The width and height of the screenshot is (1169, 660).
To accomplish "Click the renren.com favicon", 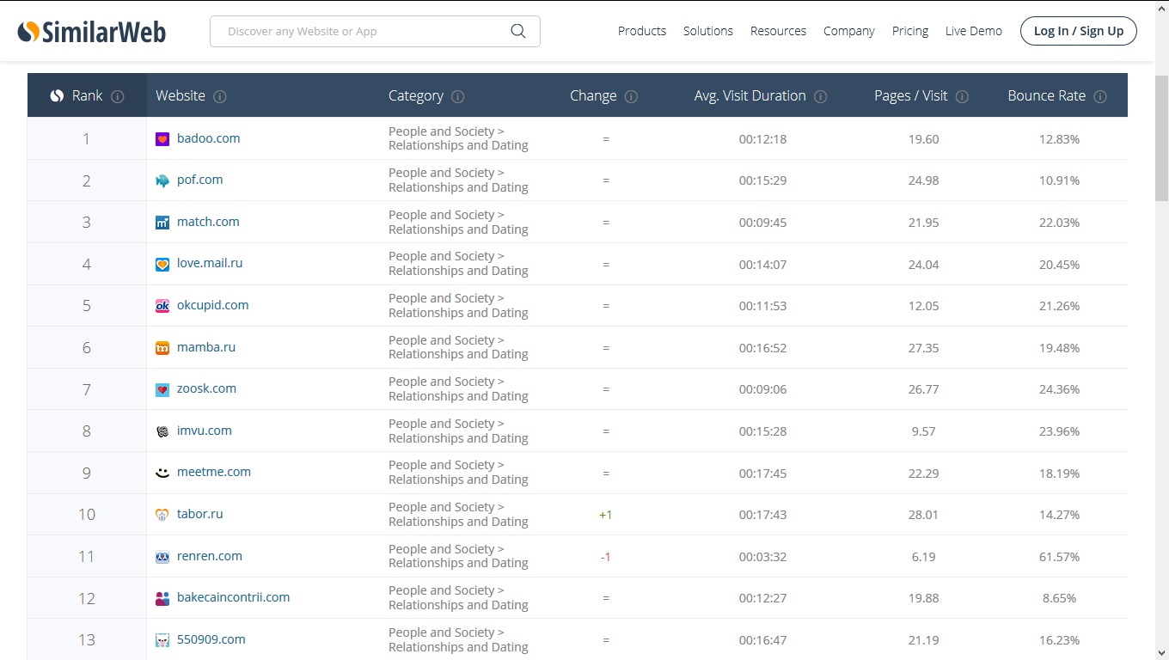I will point(162,557).
